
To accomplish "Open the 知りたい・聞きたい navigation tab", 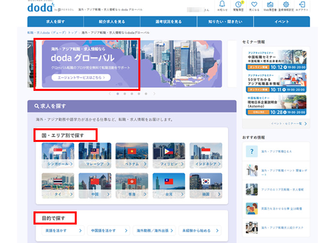I will [x=225, y=21].
